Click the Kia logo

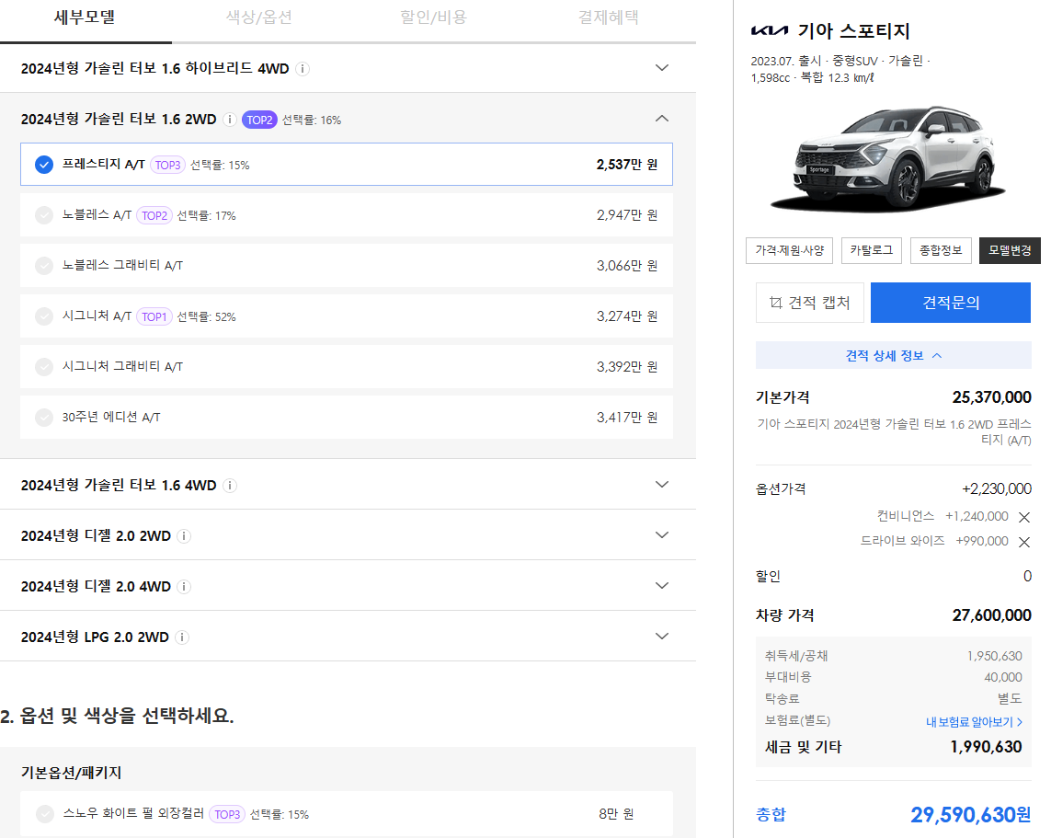(x=769, y=31)
